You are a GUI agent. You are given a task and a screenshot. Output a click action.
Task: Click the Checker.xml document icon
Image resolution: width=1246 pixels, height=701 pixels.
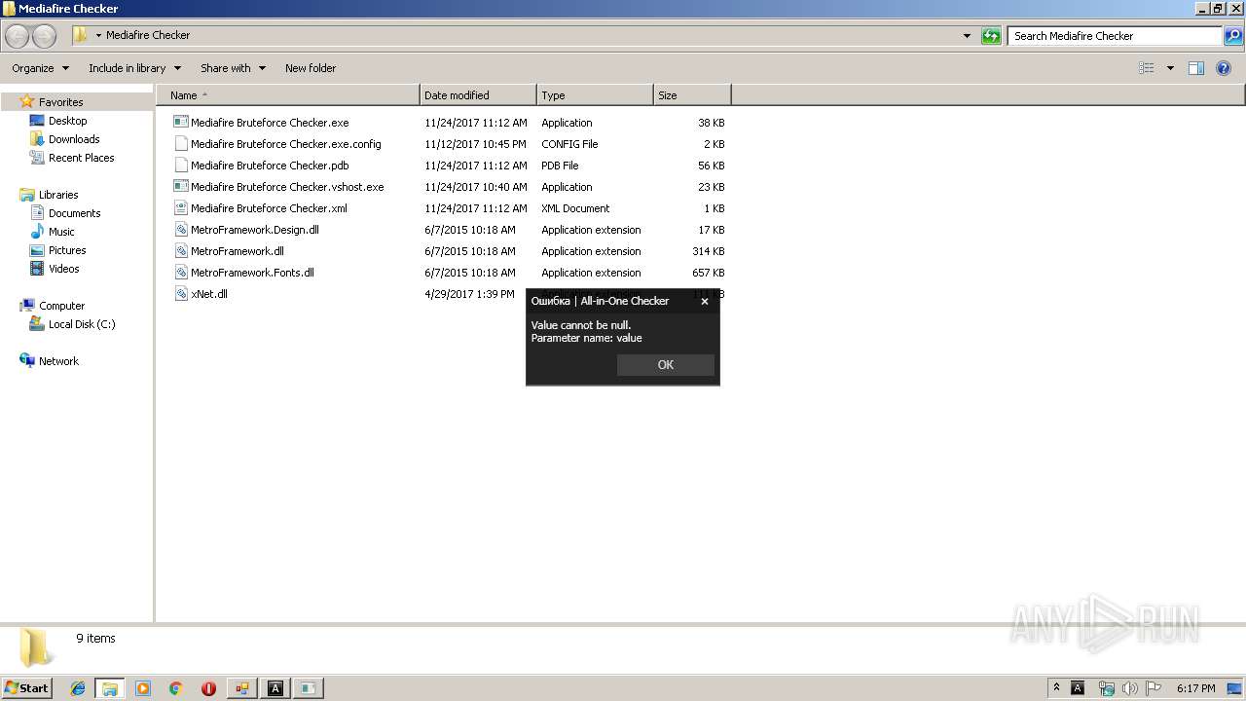pos(180,208)
